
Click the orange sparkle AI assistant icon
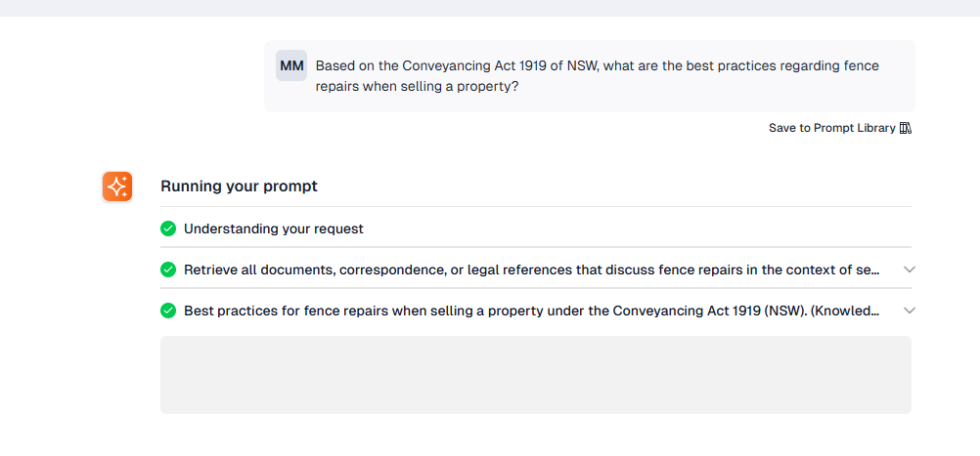tap(117, 187)
